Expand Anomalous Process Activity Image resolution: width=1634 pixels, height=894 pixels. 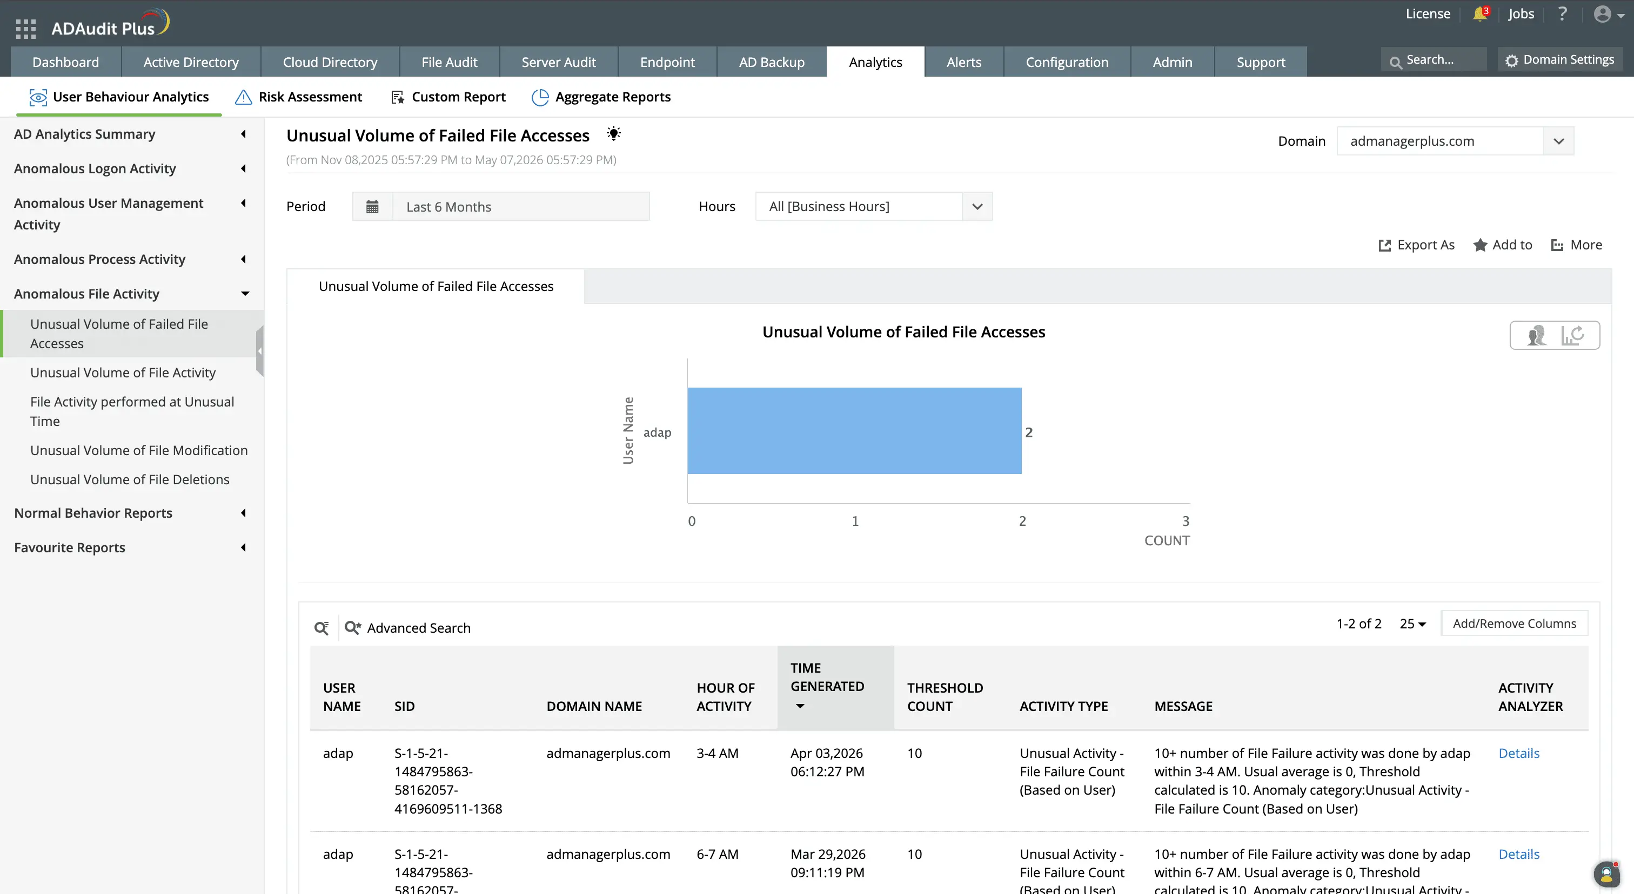click(131, 259)
